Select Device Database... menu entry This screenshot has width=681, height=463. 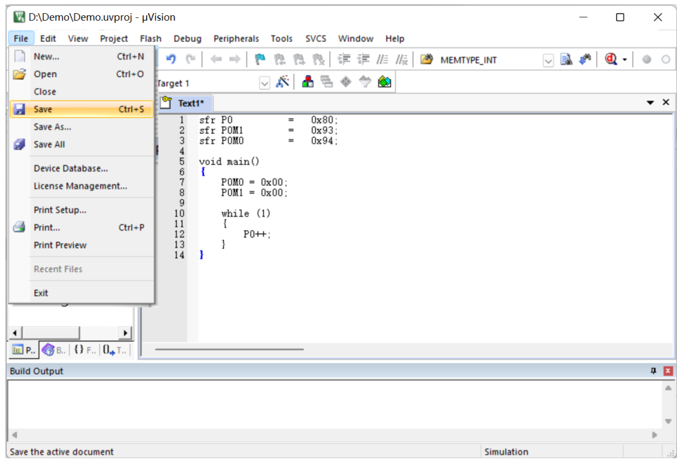pos(70,169)
